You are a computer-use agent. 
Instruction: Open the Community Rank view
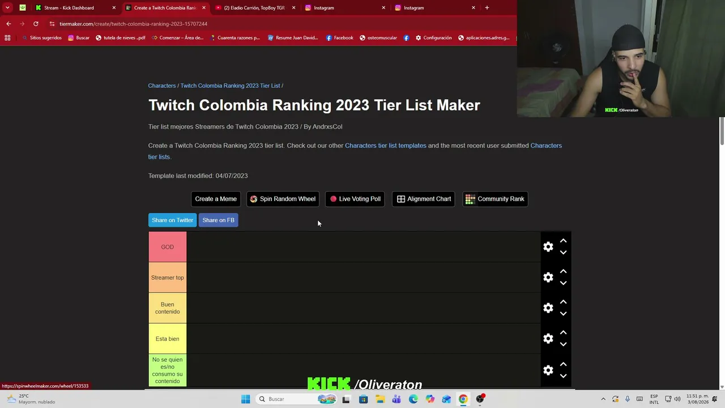coord(495,199)
